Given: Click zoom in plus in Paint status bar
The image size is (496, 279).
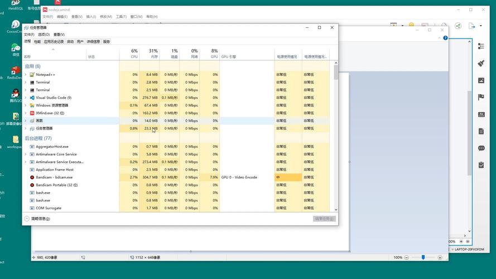Looking at the screenshot, I should 440,257.
